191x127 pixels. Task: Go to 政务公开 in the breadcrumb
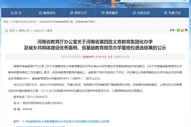[x=24, y=30]
